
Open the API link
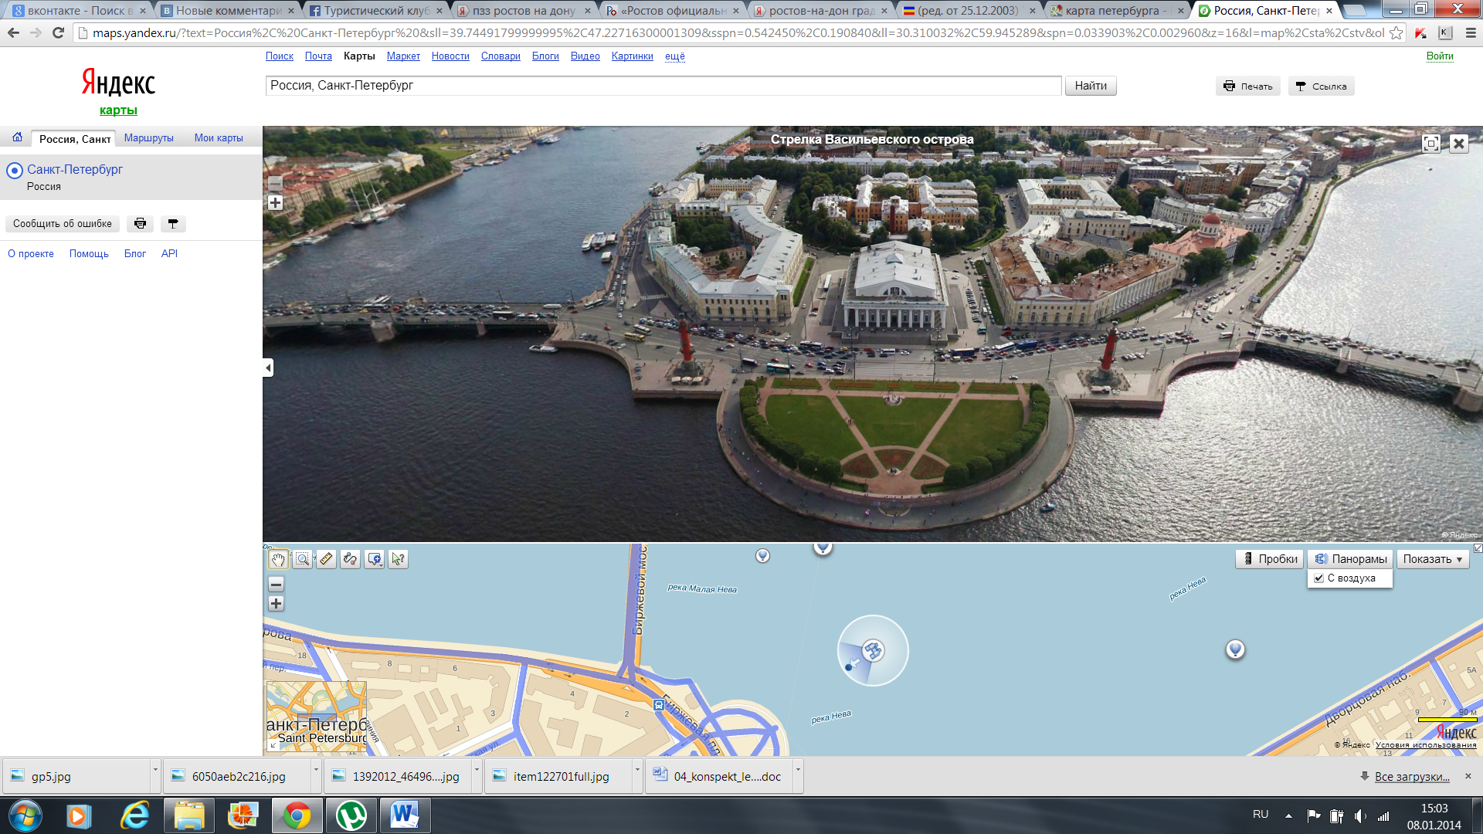pyautogui.click(x=169, y=254)
